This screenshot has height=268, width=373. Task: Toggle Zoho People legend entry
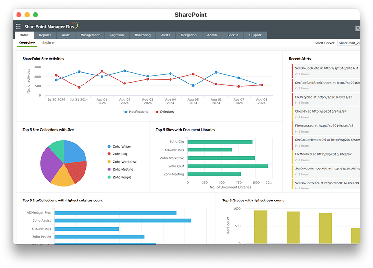(x=119, y=177)
